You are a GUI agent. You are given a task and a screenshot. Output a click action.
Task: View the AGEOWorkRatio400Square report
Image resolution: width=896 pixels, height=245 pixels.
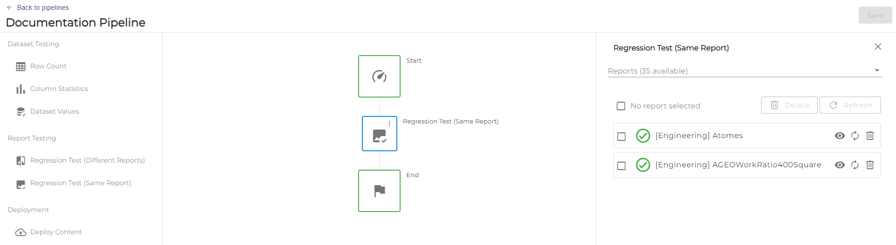(840, 165)
